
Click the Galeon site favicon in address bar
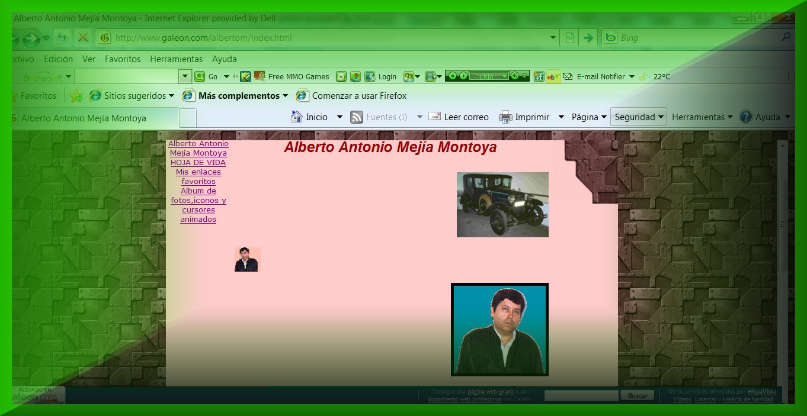click(x=105, y=38)
